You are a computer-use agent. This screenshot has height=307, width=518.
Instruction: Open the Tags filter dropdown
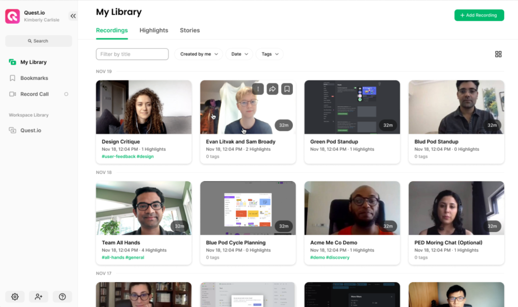click(x=270, y=54)
